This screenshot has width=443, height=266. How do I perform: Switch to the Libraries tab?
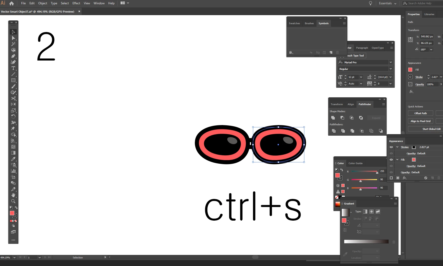[x=429, y=14]
